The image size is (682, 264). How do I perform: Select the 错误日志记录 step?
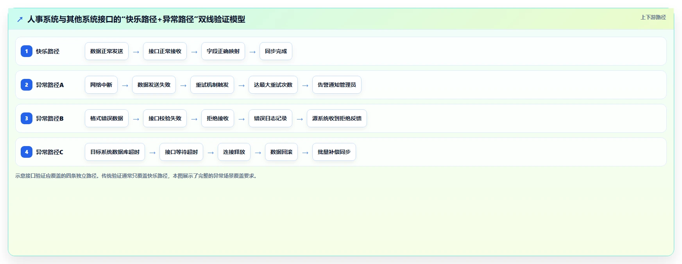[270, 118]
